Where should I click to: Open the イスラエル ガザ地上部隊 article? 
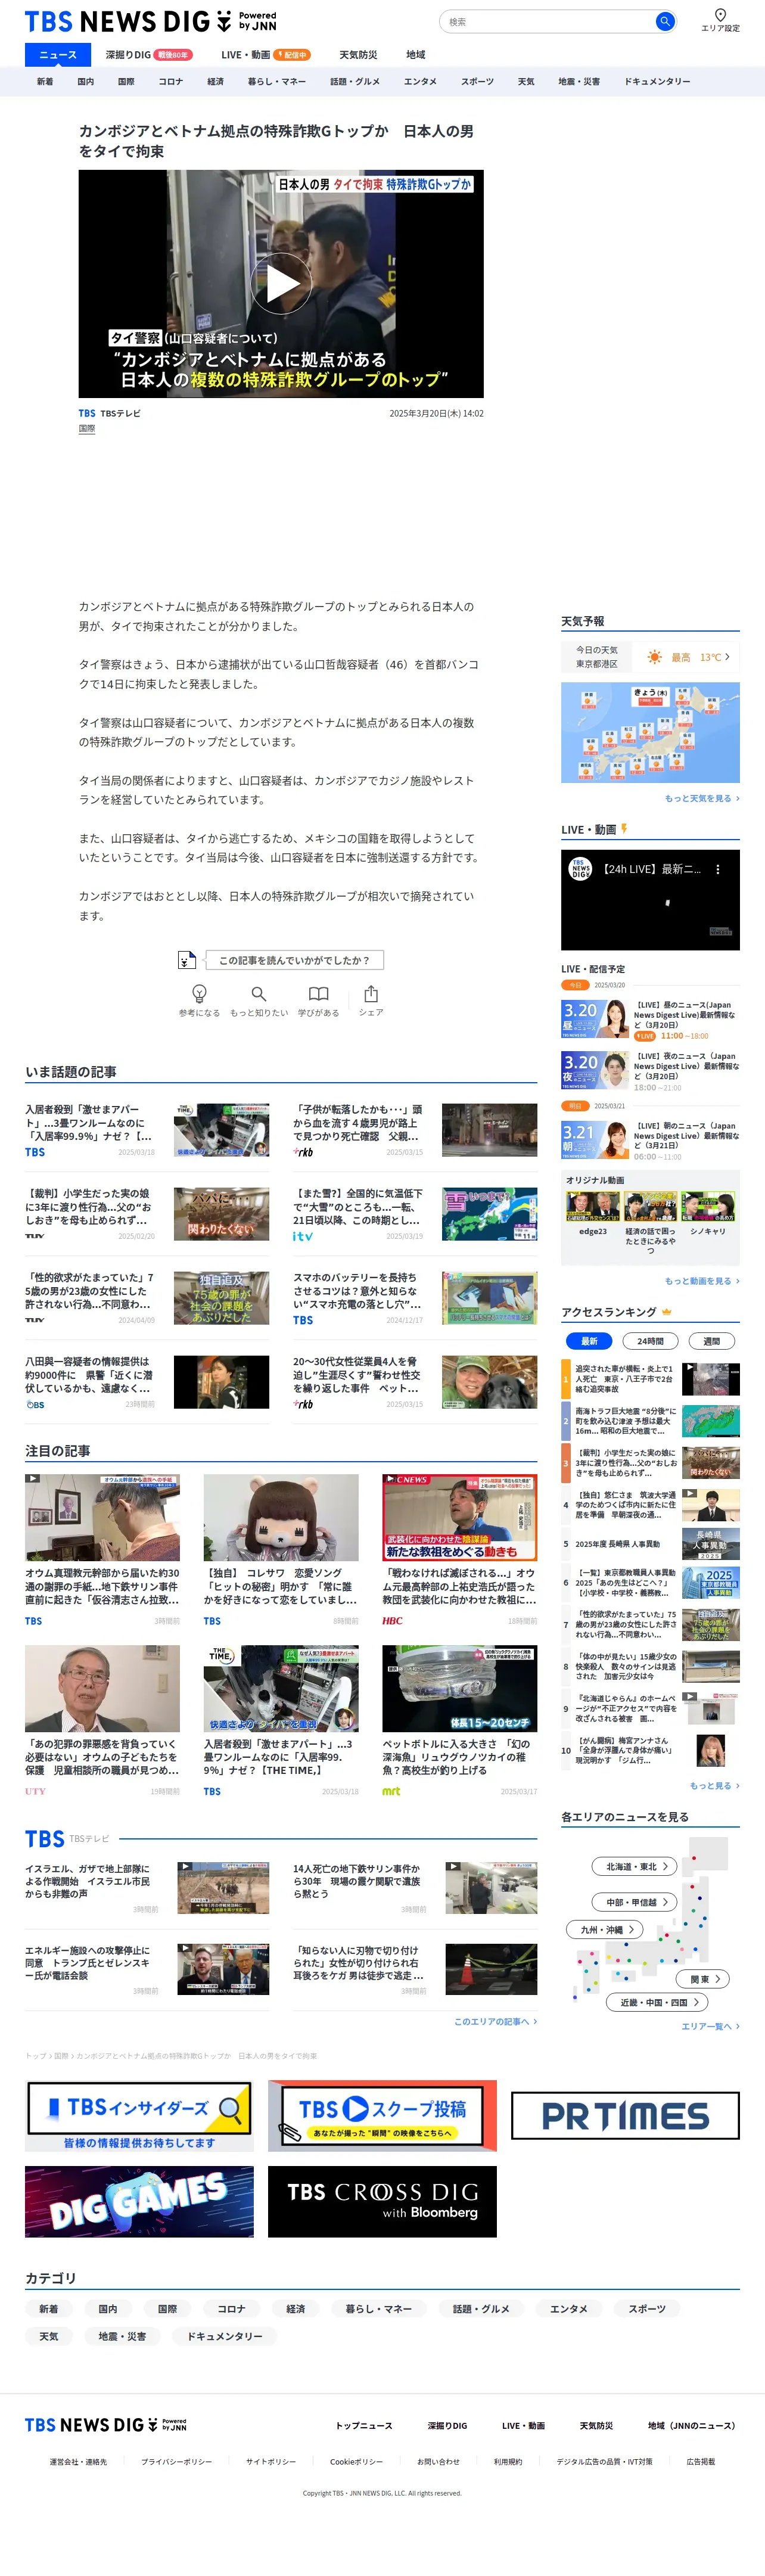click(147, 1887)
